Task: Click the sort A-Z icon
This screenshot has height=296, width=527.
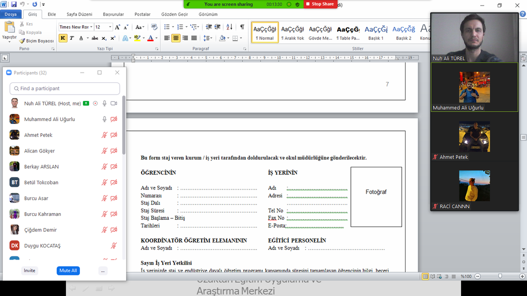Action: pyautogui.click(x=229, y=27)
